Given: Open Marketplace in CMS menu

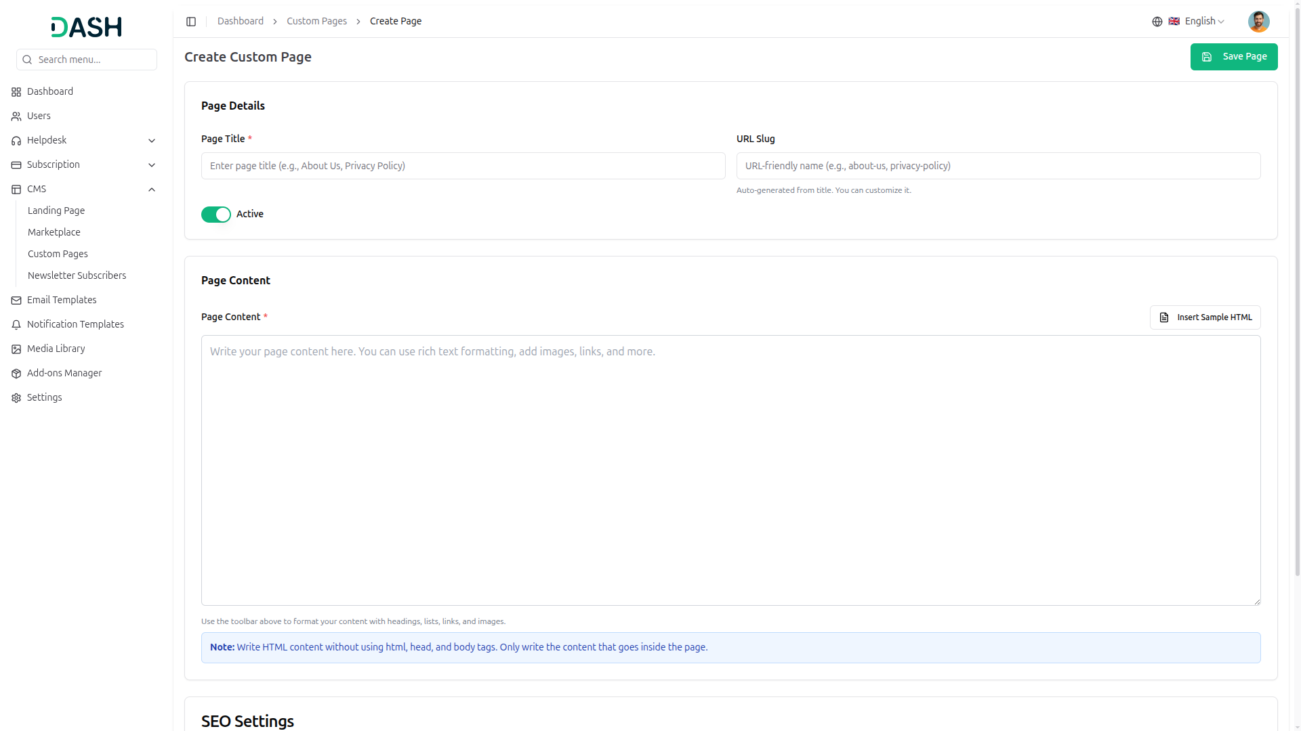Looking at the screenshot, I should [x=54, y=232].
